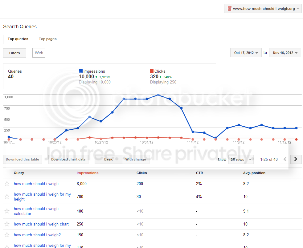This screenshot has width=303, height=248.
Task: Click the Web filter tag
Action: coord(39,53)
